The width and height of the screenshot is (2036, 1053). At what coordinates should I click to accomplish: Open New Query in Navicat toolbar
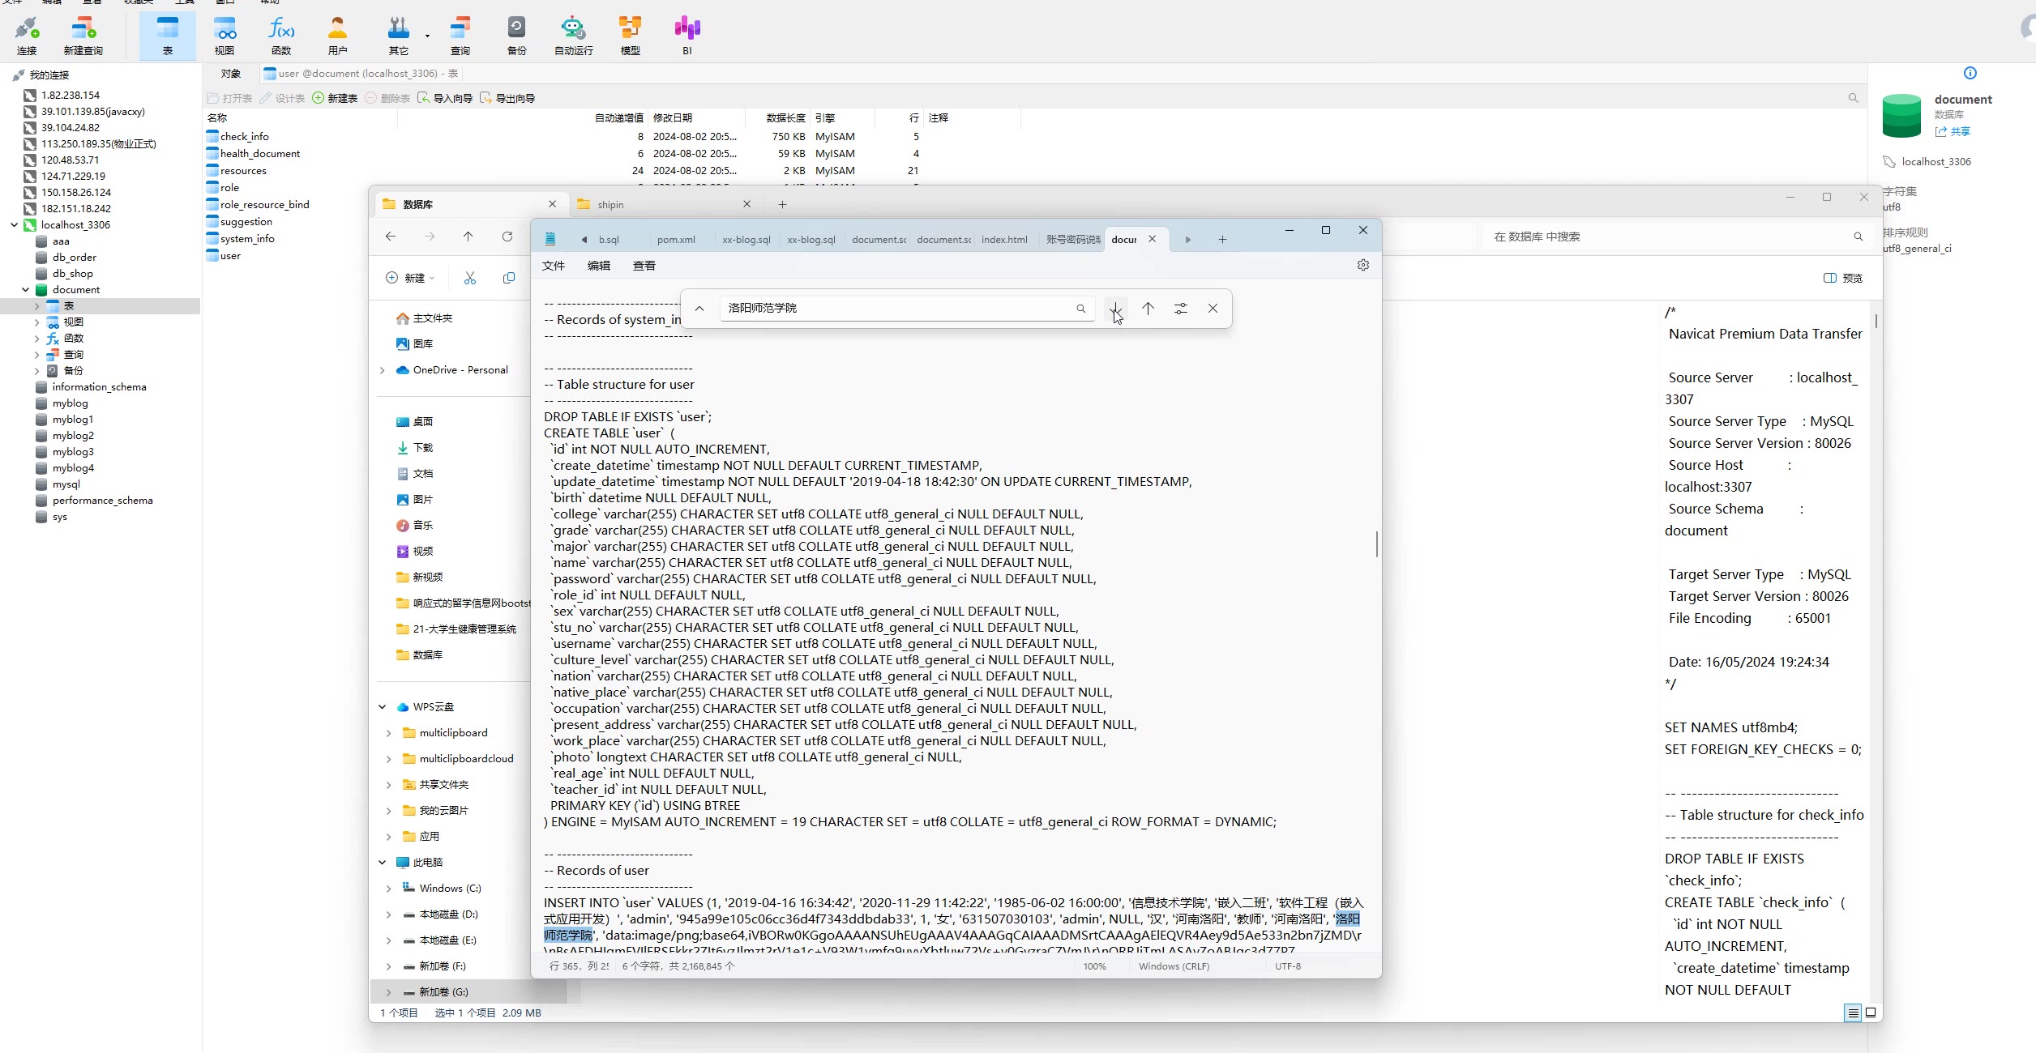coord(83,36)
